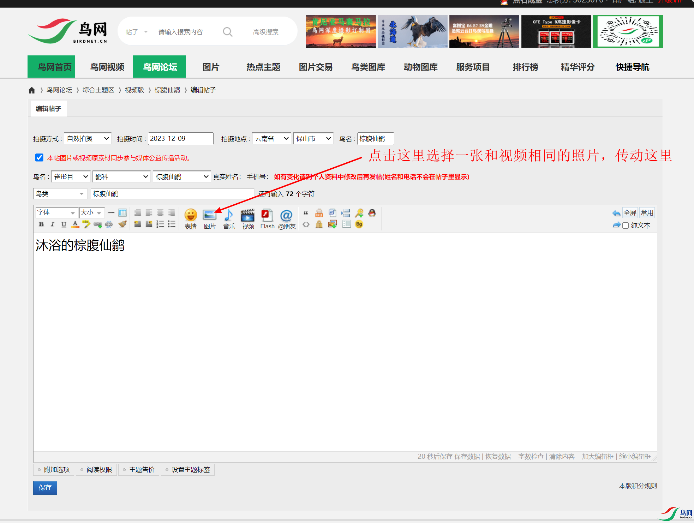
Task: Expand the 字体 font dropdown
Action: 56,212
